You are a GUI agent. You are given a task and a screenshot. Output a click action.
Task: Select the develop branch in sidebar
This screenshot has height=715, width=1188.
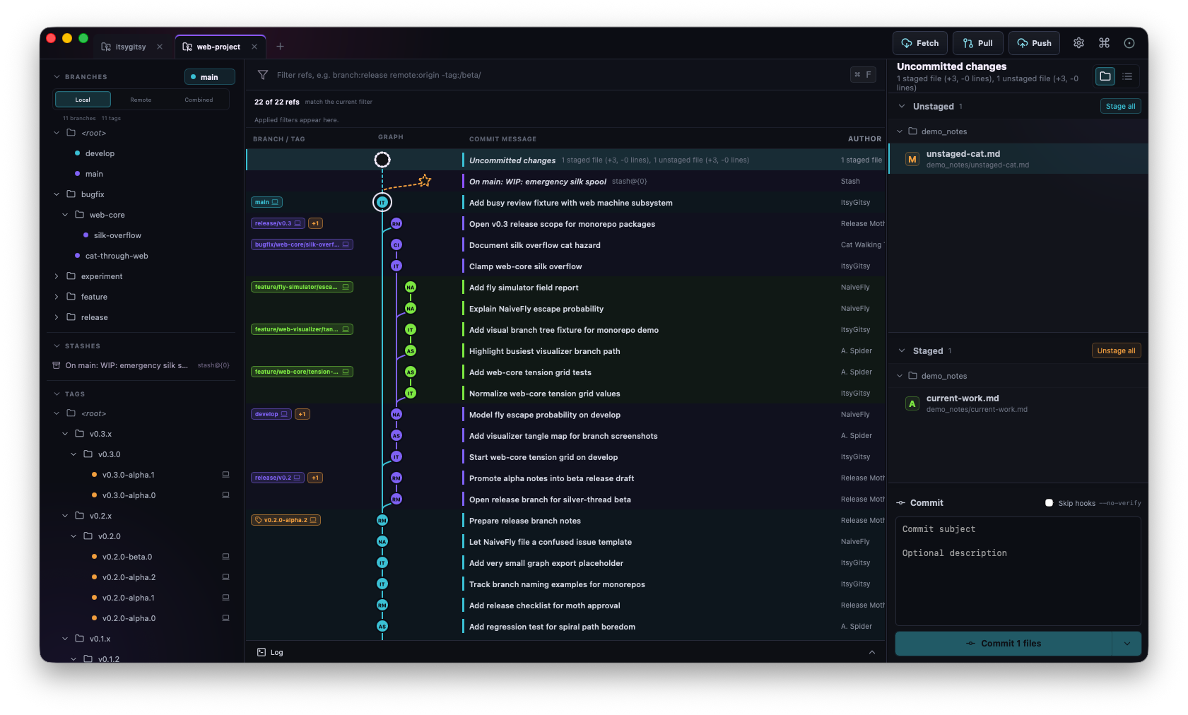pos(100,153)
